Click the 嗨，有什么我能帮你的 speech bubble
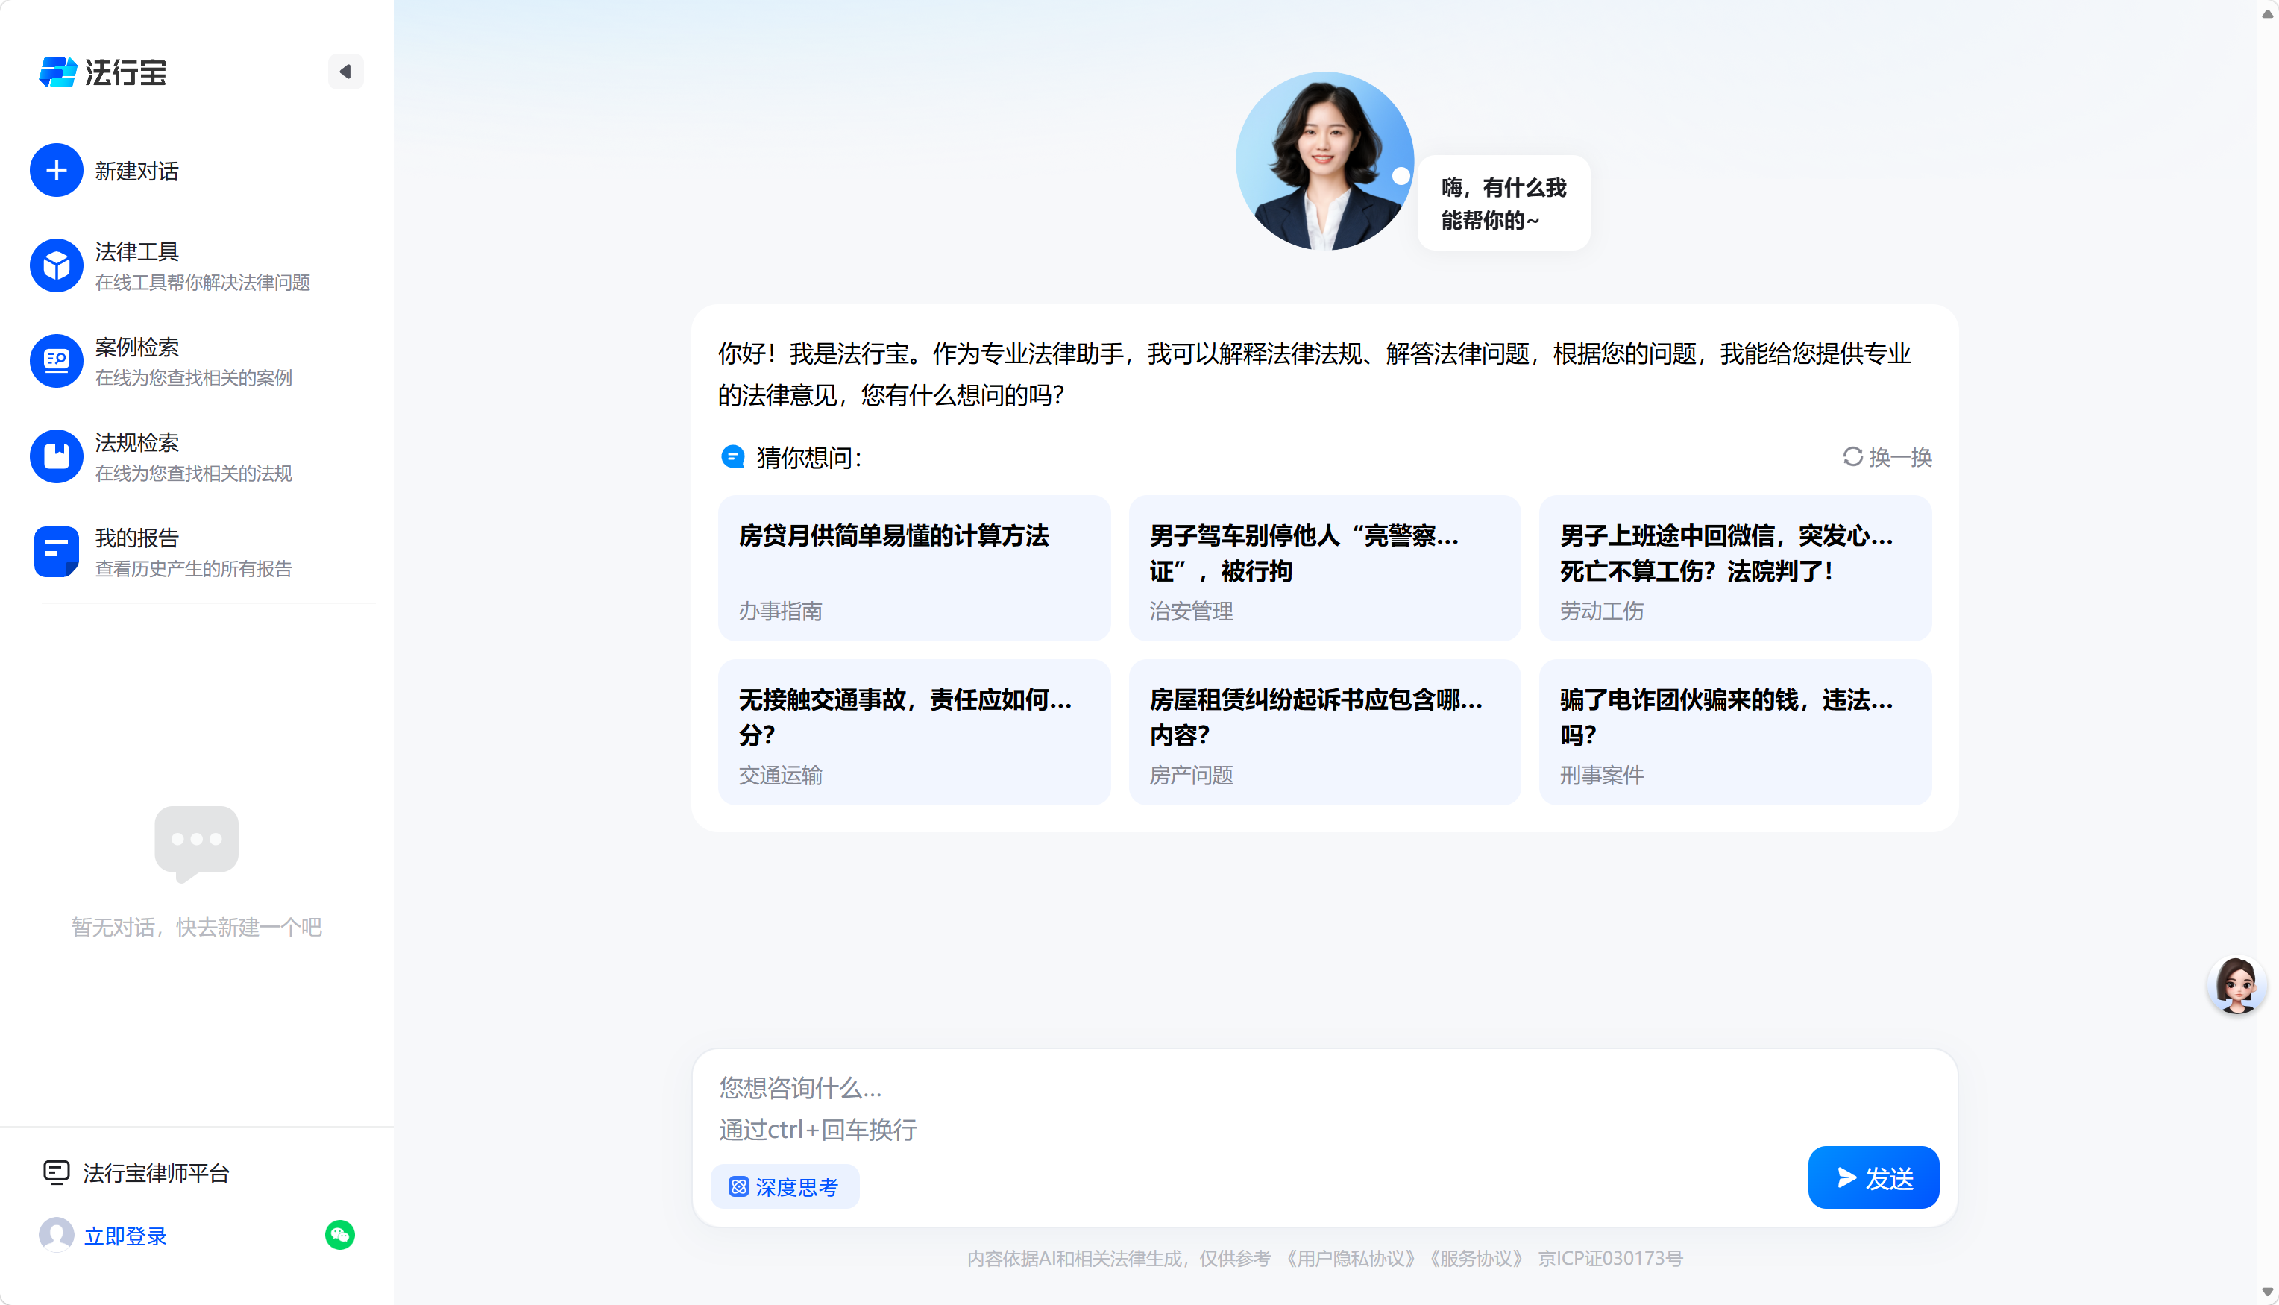 coord(1504,204)
